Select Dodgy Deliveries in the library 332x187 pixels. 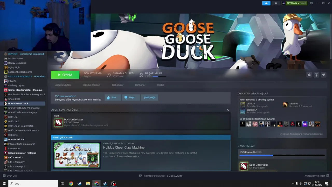coord(17,63)
